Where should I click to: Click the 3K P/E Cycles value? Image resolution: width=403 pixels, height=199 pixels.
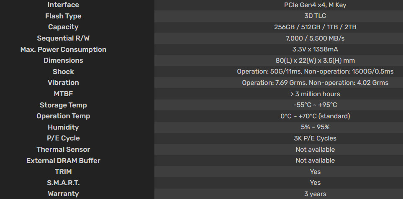[315, 138]
